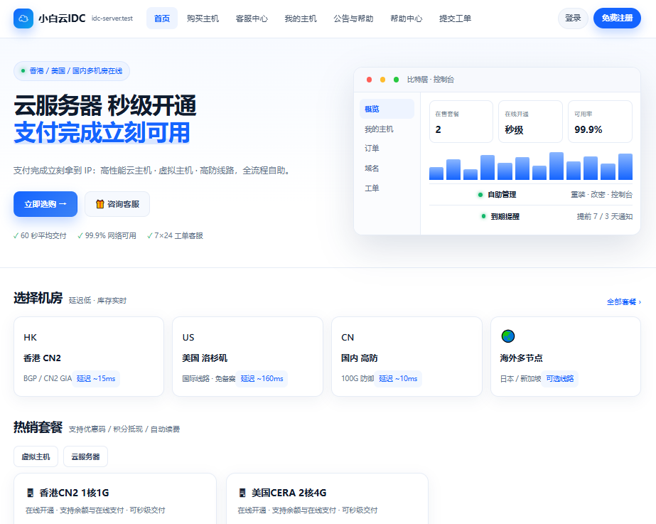Click the 登录 button

(x=573, y=18)
